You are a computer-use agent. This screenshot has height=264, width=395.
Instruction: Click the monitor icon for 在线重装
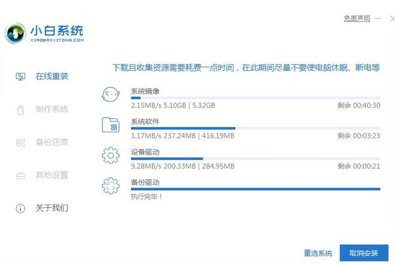coord(20,77)
